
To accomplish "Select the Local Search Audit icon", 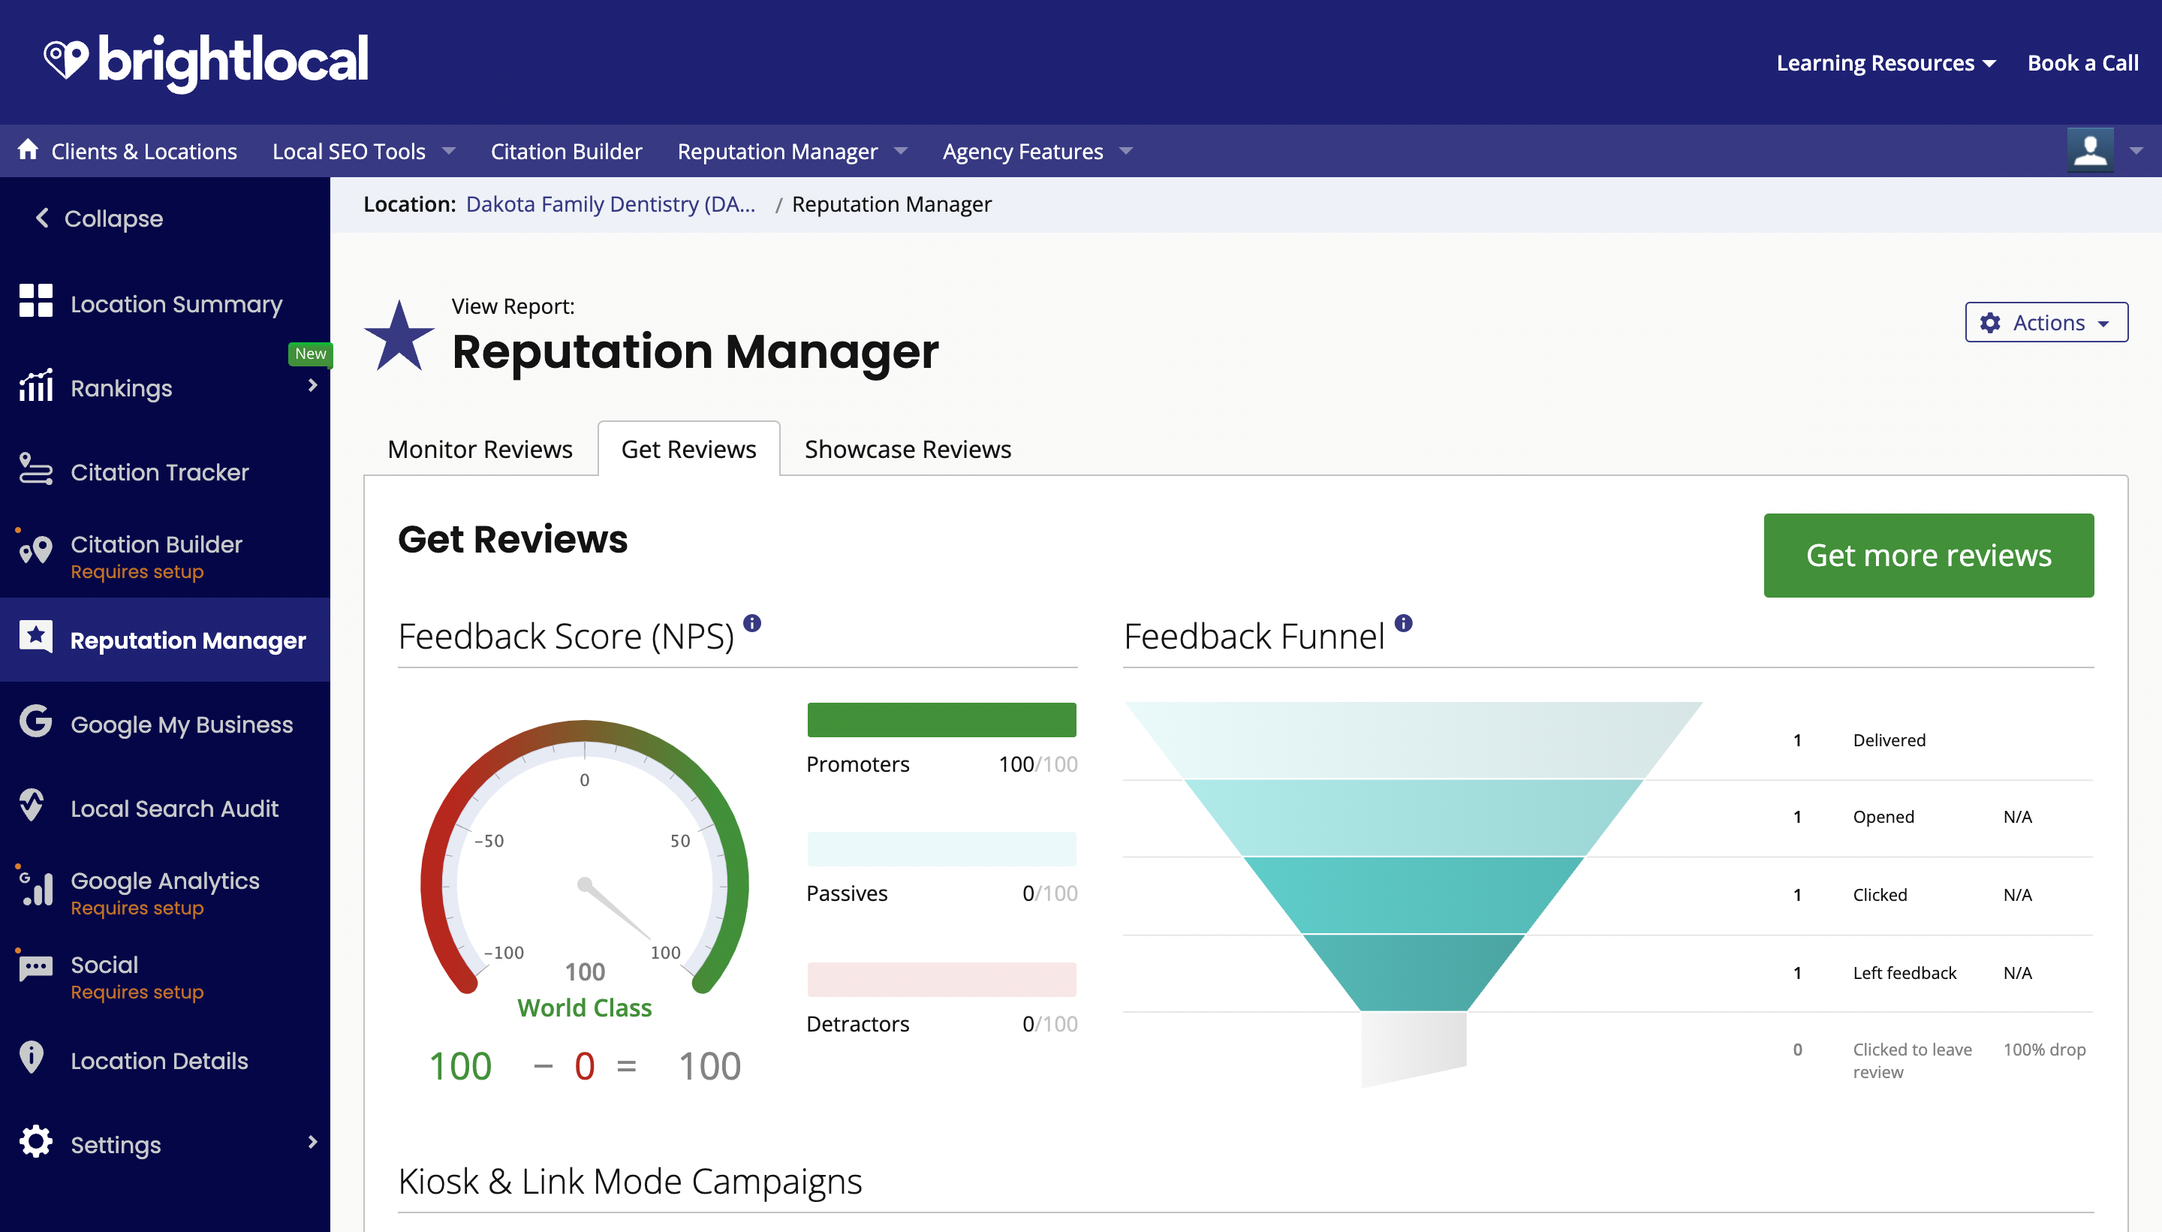I will pos(34,807).
